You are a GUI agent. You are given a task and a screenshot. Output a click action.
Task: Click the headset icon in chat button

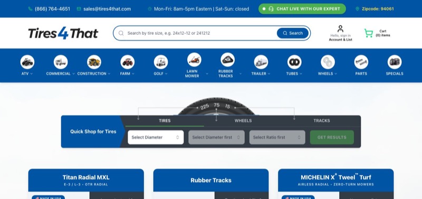point(271,9)
